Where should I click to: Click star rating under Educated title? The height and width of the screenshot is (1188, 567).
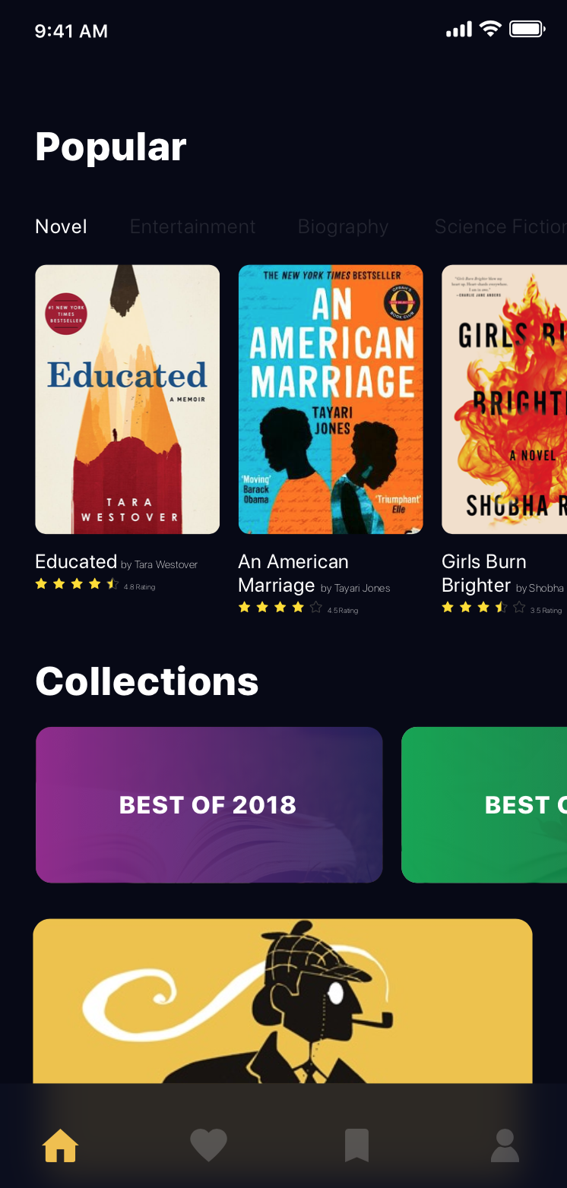(x=77, y=584)
